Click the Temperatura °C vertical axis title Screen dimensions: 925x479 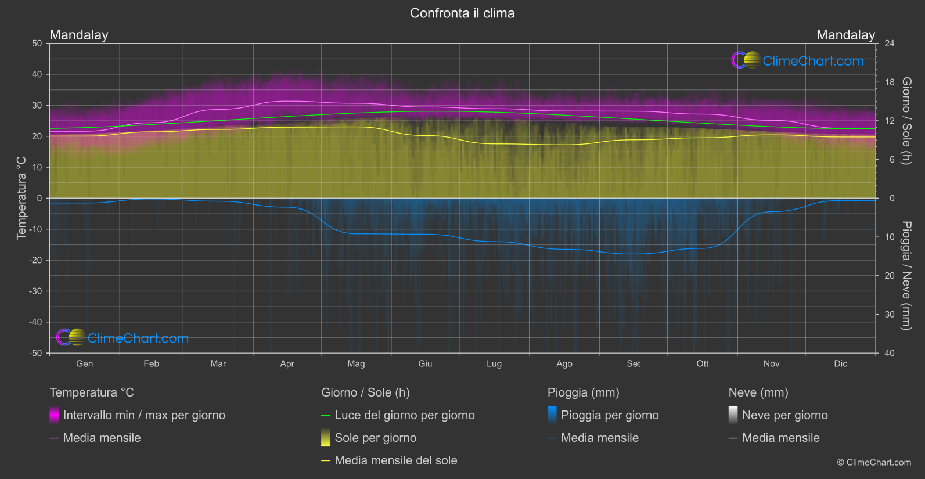[21, 197]
